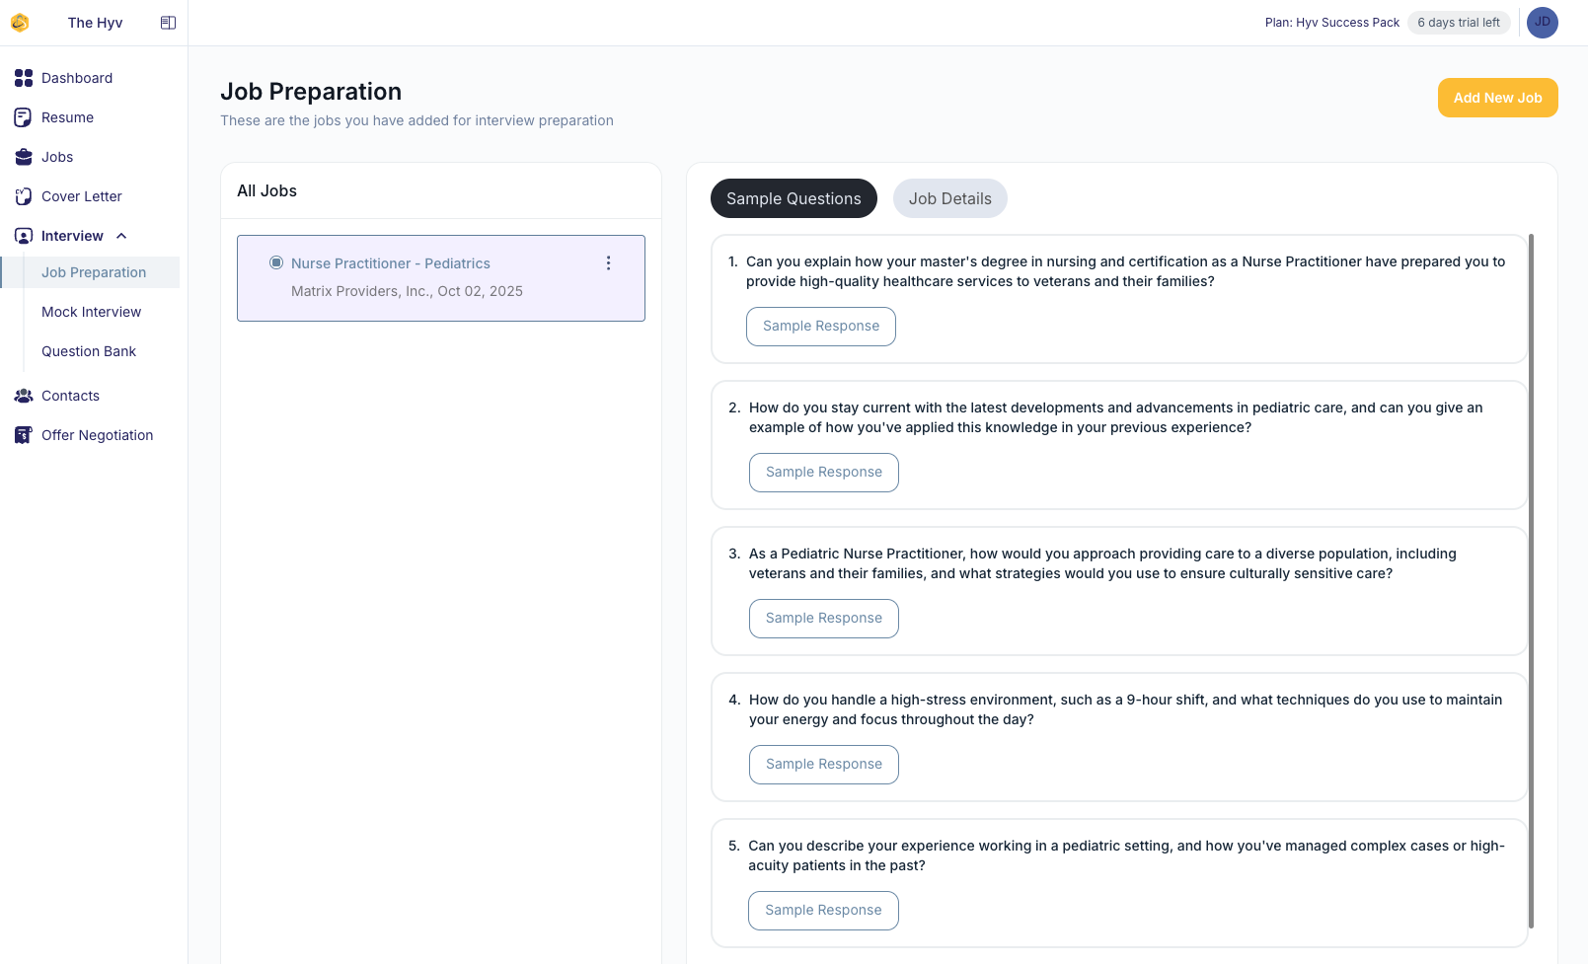Select the Sample Questions tab

pyautogui.click(x=794, y=198)
